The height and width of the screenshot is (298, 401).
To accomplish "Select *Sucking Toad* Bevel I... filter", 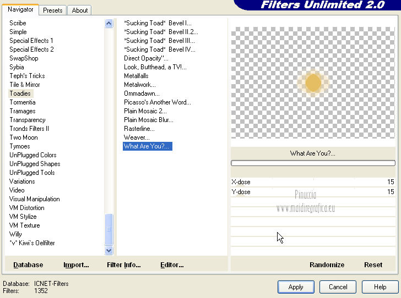I will (x=158, y=23).
